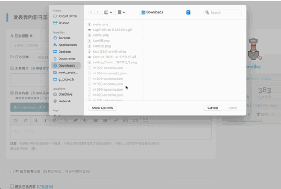Screen dimensions: 281x189
Task: Click the back navigation arrow in file dialog
Action: (x=92, y=12)
